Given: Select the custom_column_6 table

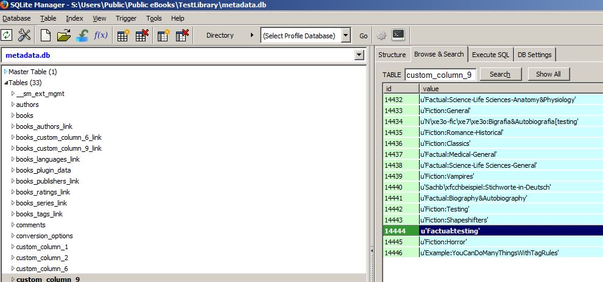Looking at the screenshot, I should pos(42,269).
